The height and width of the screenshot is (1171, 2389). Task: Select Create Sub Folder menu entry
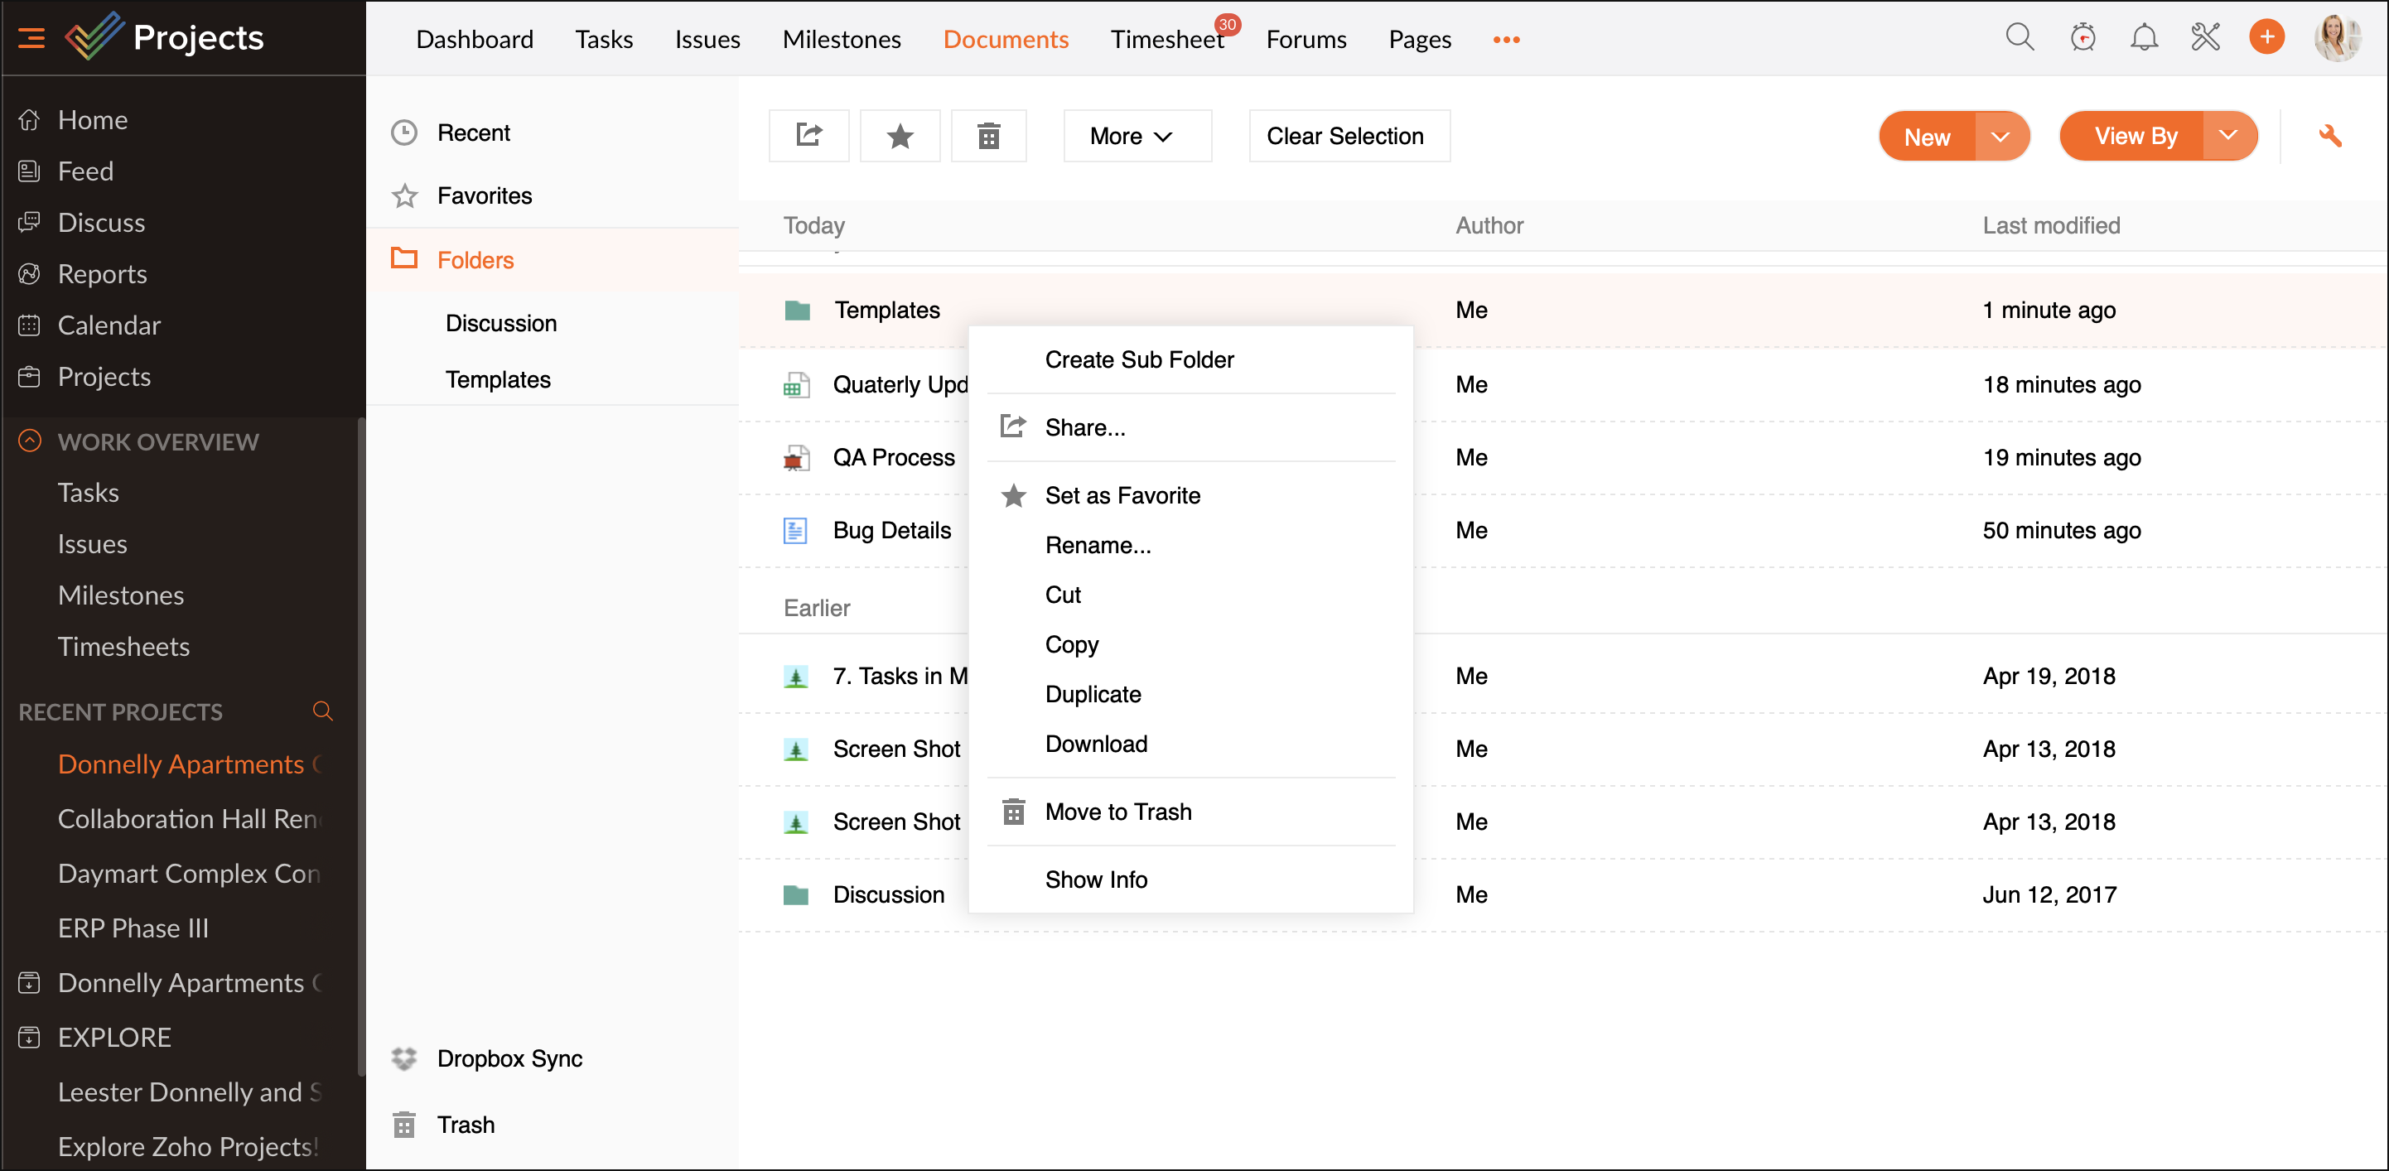[x=1139, y=359]
